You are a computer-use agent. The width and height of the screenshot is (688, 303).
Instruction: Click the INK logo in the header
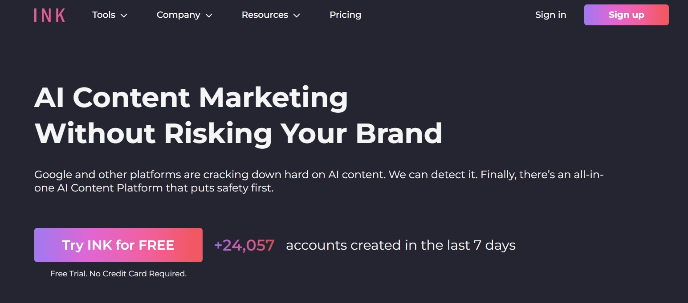coord(49,15)
